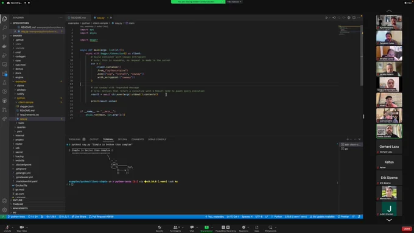Viewport: 414px width, 233px height.
Task: Open Zoom Security settings
Action: [160, 229]
